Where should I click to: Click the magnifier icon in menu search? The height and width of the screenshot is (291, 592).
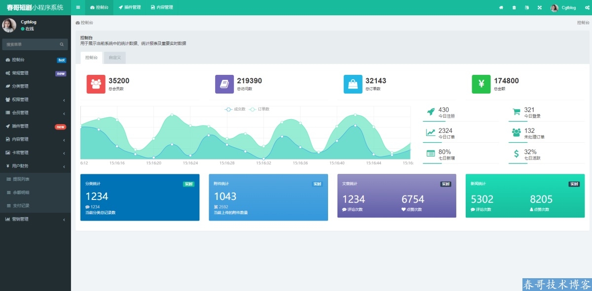coord(62,44)
